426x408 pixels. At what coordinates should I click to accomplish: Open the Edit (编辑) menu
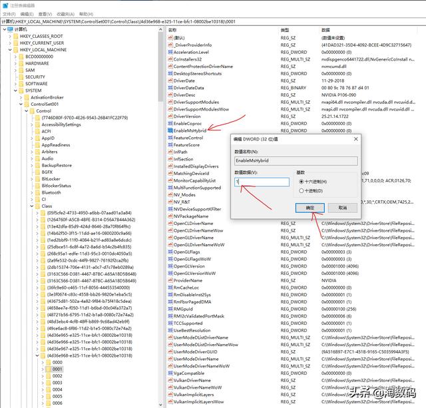point(27,14)
